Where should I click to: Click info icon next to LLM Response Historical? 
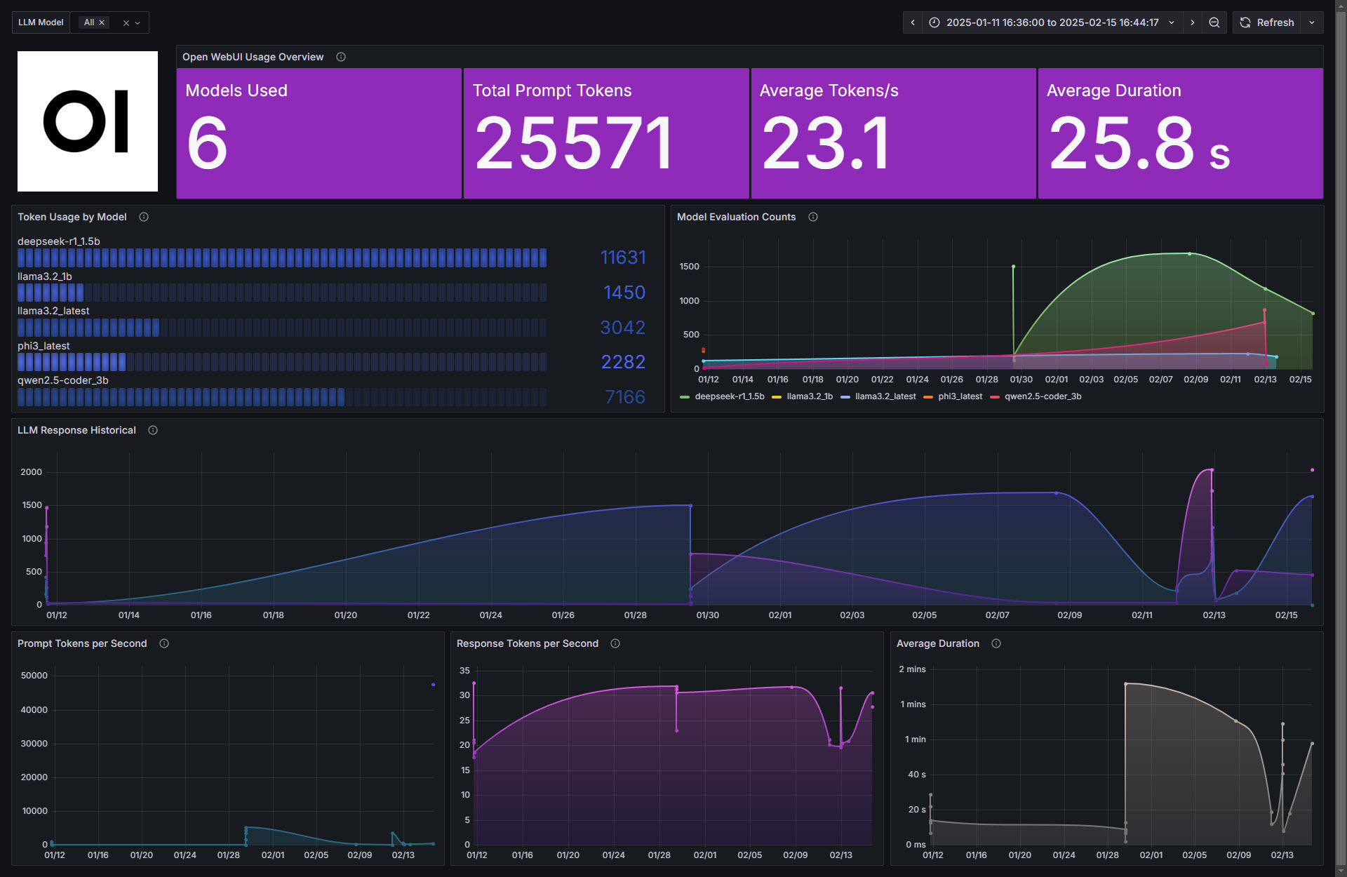153,430
